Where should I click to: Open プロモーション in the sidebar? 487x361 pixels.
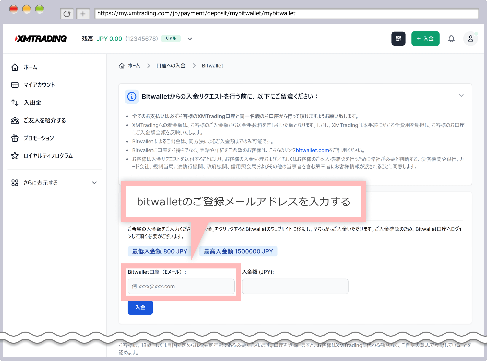pos(39,138)
